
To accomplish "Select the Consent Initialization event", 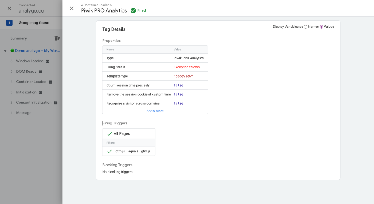I will (x=34, y=103).
